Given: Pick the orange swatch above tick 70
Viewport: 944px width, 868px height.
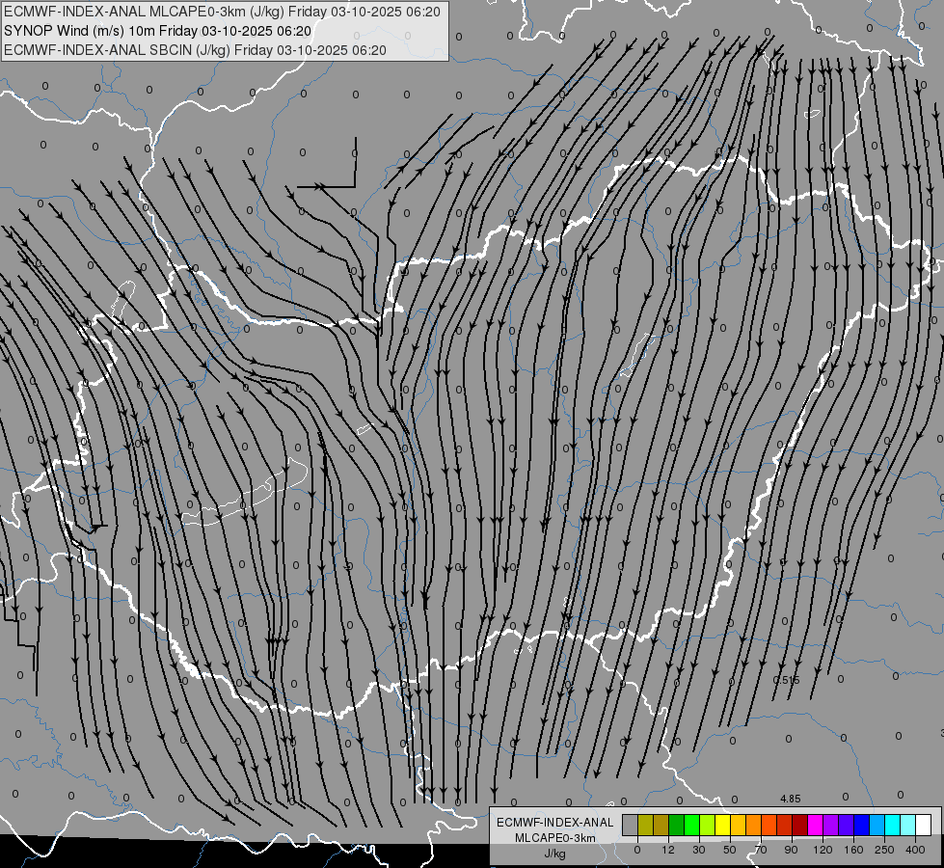Looking at the screenshot, I should coord(754,825).
